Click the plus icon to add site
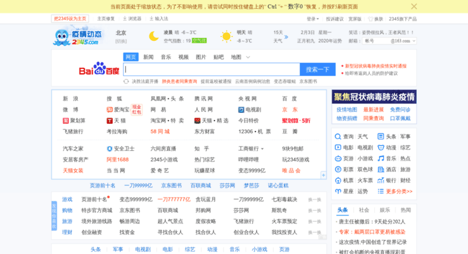The width and height of the screenshot is (468, 254). [x=323, y=175]
